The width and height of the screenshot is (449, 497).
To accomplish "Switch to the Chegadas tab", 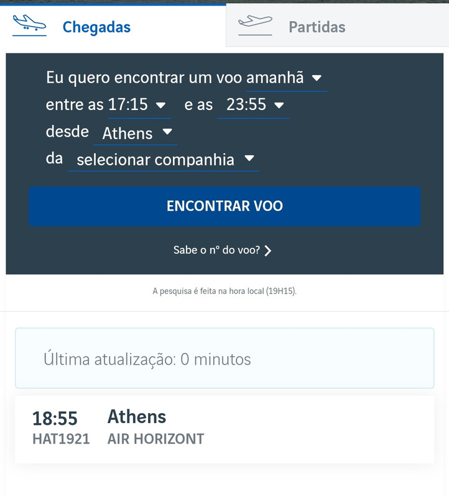I will (x=113, y=25).
